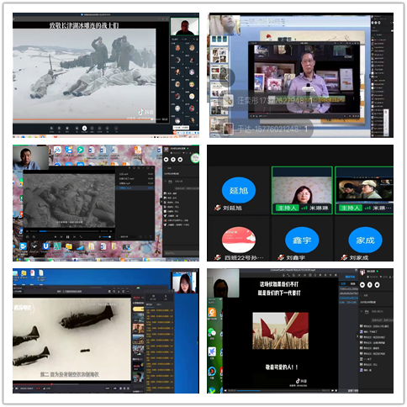Toggle muted microphone icon beside 刘鑫宇
The image size is (407, 407).
(x=281, y=257)
